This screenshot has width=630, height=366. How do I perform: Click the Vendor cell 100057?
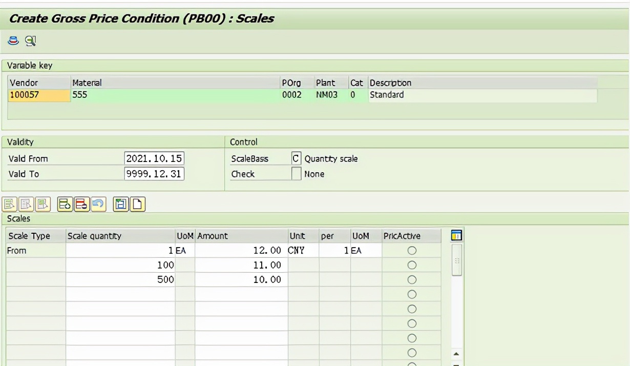[x=39, y=95]
